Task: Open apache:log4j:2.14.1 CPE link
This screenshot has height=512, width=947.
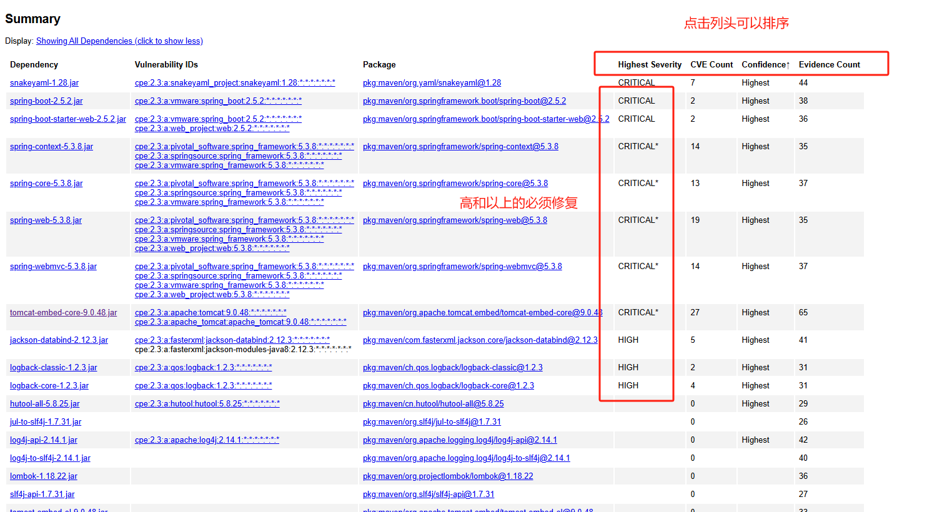Action: [x=207, y=440]
